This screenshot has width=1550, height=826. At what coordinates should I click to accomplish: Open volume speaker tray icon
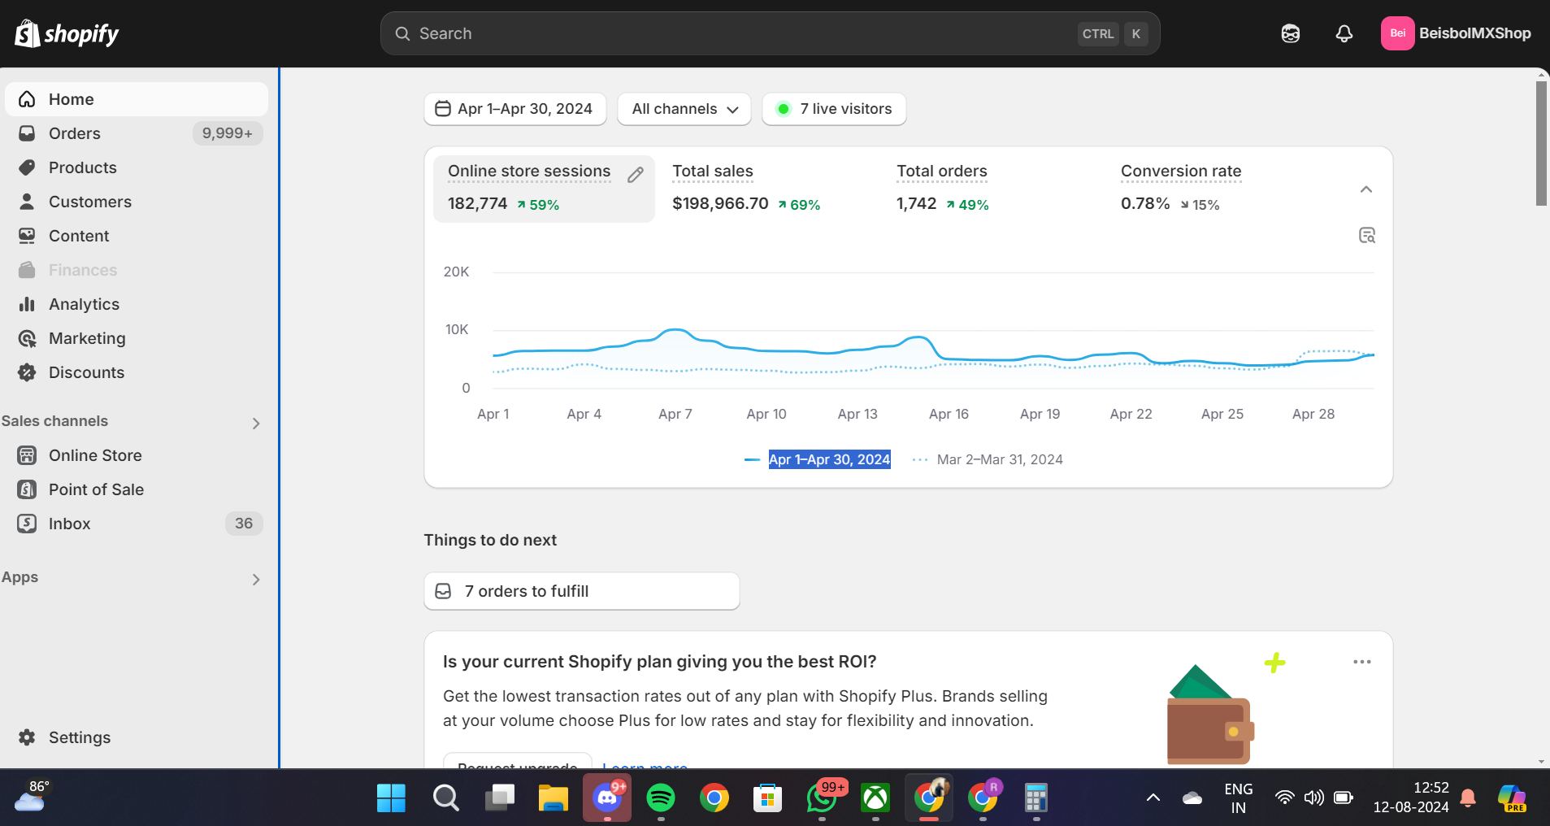[1313, 798]
